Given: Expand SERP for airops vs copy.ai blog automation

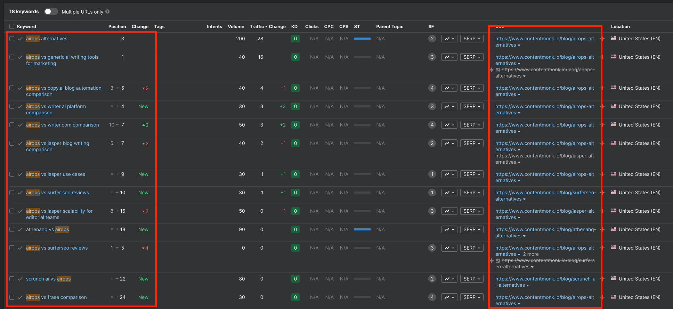Looking at the screenshot, I should [x=472, y=88].
